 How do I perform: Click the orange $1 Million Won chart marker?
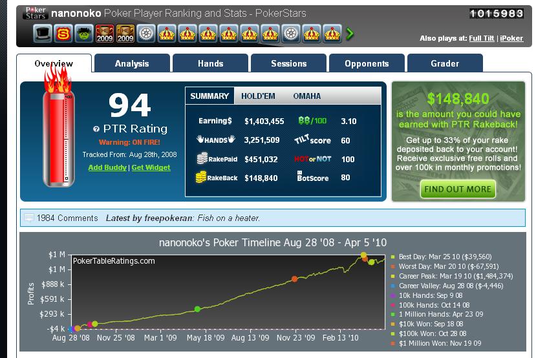pos(294,279)
